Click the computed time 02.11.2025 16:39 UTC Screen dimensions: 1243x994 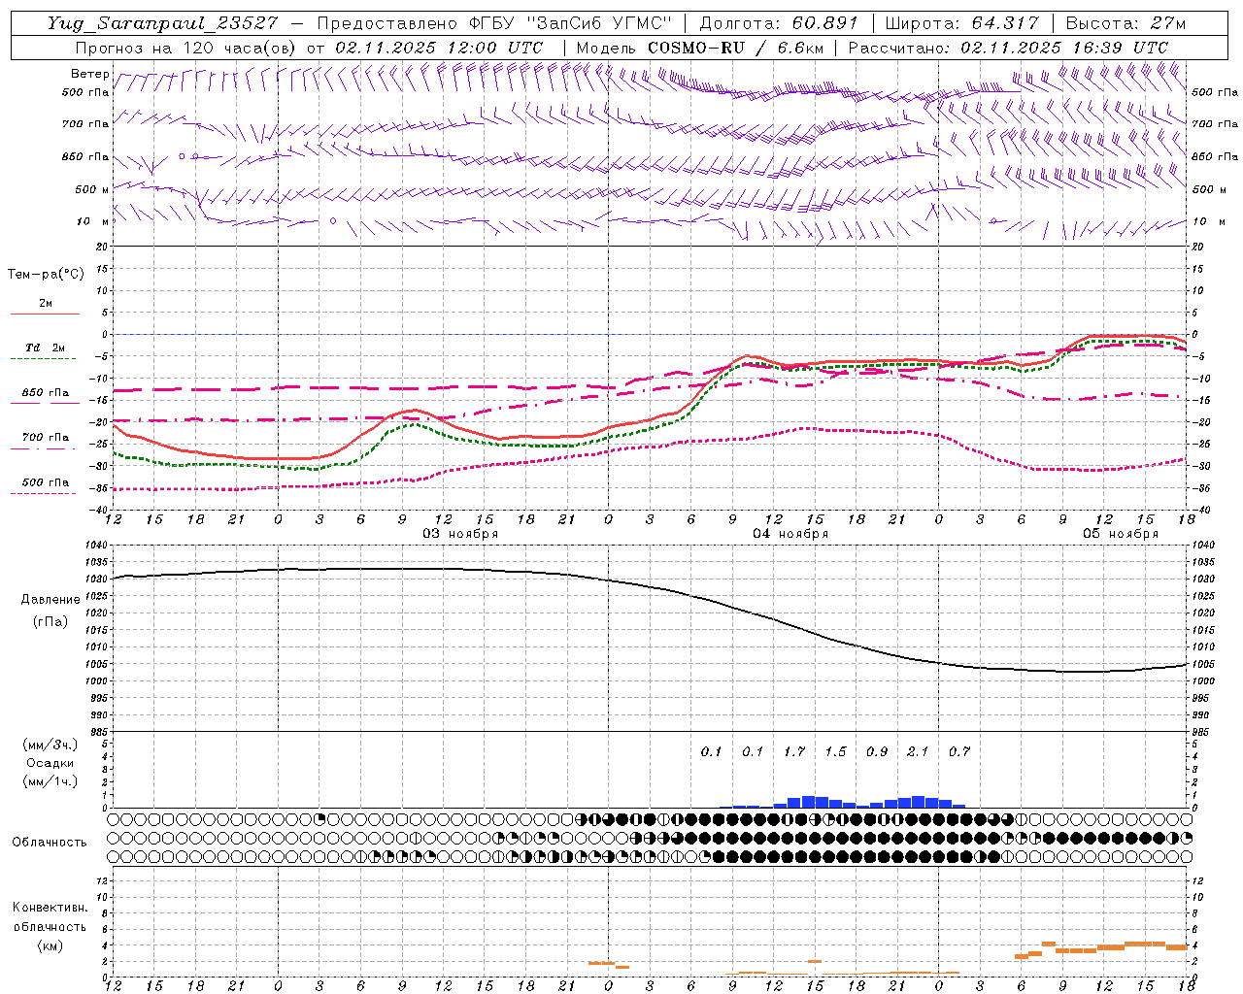(1064, 48)
